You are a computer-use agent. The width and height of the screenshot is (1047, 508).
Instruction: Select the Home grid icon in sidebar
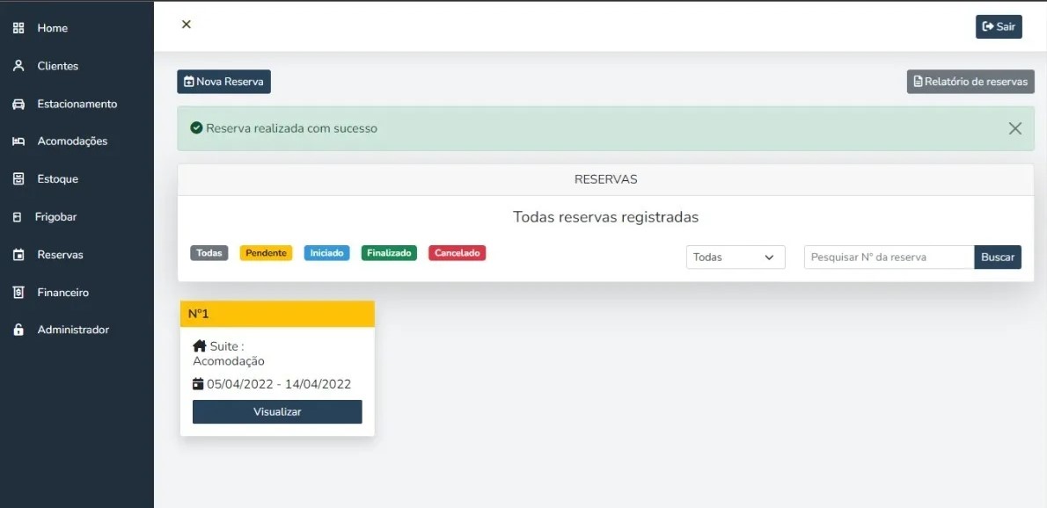pos(20,27)
